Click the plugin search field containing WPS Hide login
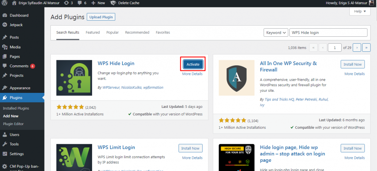Viewport: 377px width, 171px height. [x=328, y=33]
